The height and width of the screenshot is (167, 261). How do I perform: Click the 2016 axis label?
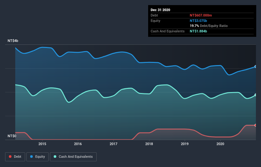click(x=78, y=144)
